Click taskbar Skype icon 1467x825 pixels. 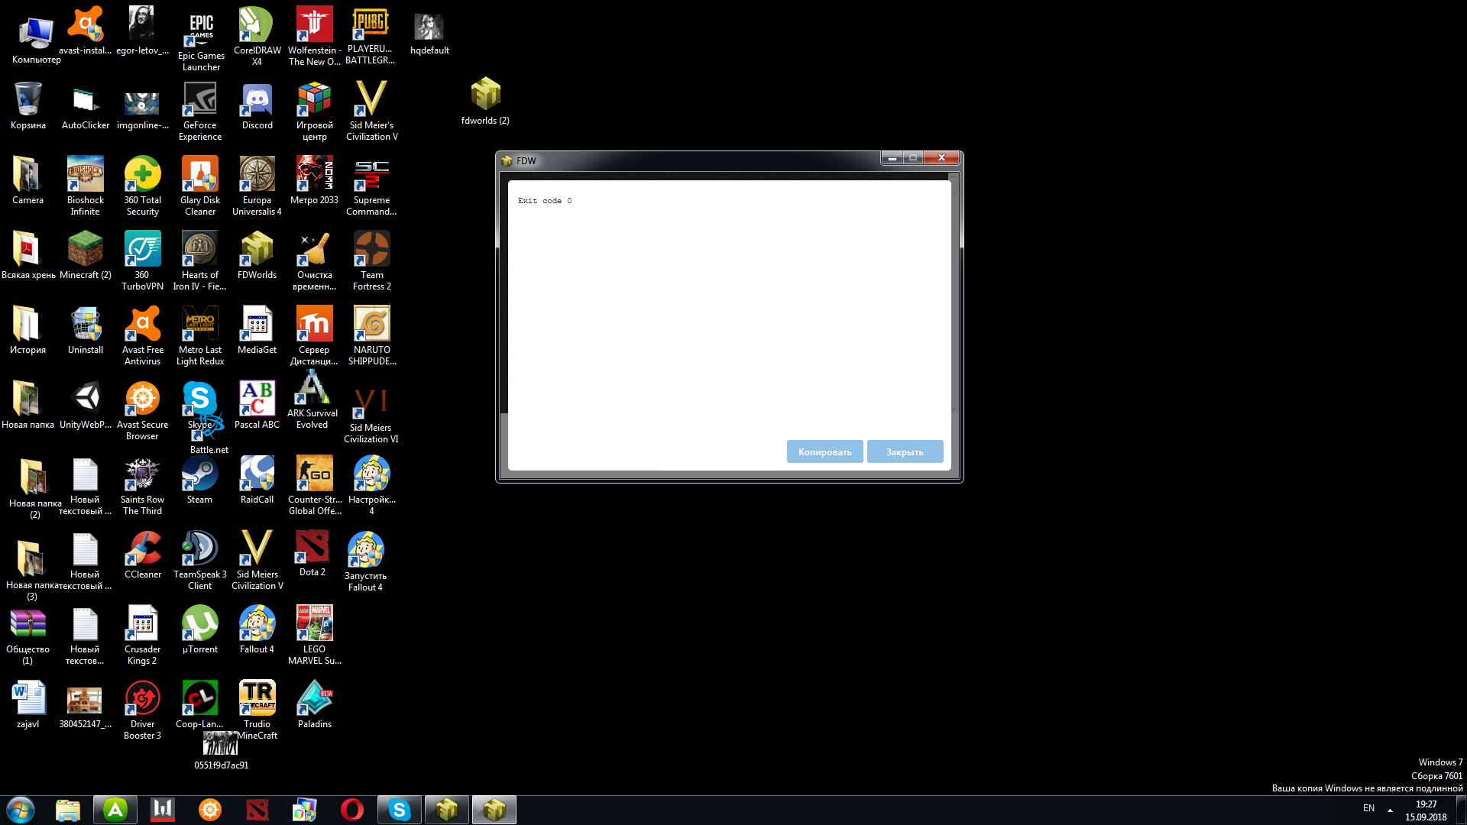coord(399,810)
